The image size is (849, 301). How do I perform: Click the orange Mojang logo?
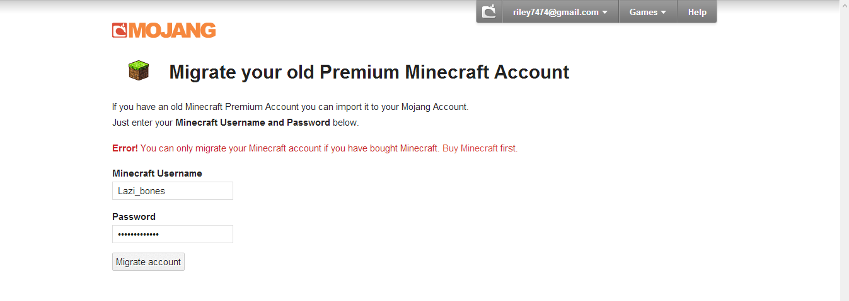(x=164, y=30)
